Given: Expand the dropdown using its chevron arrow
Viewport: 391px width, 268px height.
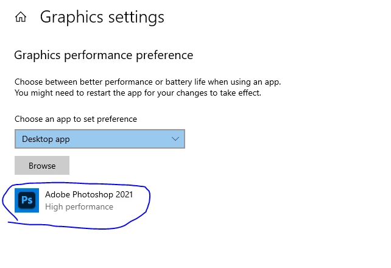Looking at the screenshot, I should (x=175, y=139).
